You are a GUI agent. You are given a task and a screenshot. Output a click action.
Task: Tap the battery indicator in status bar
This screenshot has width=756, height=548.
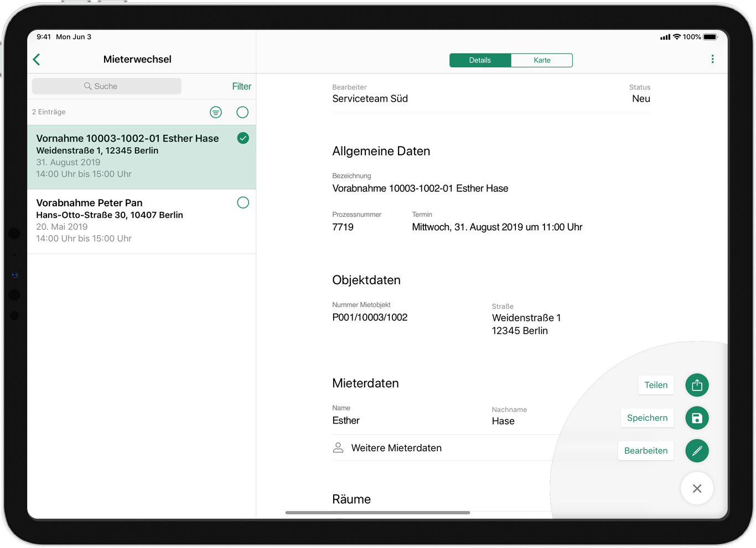(710, 37)
